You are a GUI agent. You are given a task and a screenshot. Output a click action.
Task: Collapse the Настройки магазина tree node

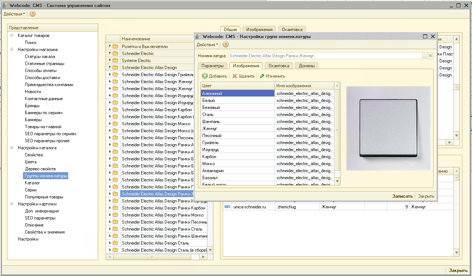pos(12,50)
